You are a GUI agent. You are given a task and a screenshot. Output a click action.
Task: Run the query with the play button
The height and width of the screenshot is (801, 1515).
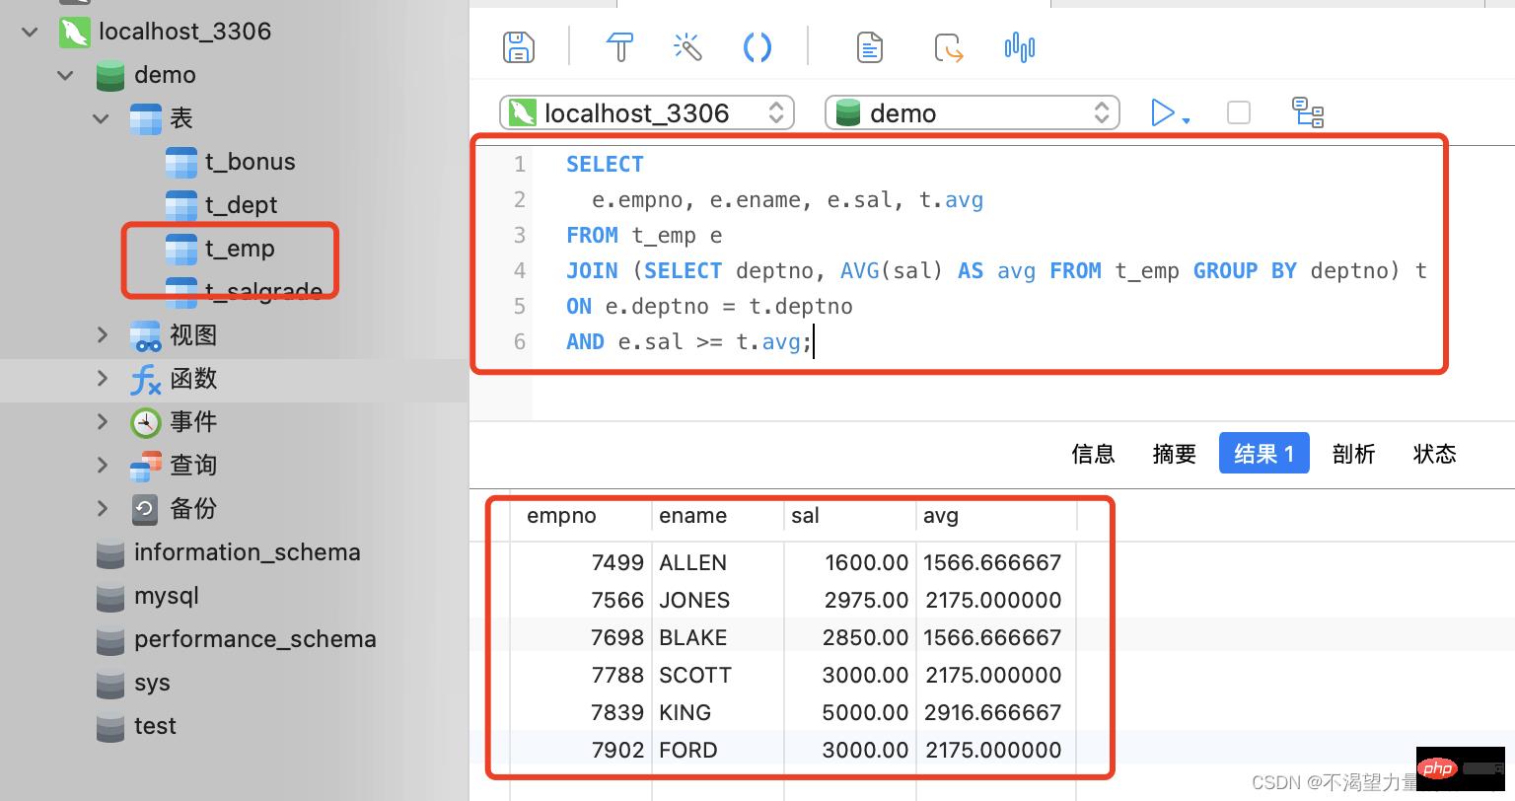pyautogui.click(x=1163, y=112)
